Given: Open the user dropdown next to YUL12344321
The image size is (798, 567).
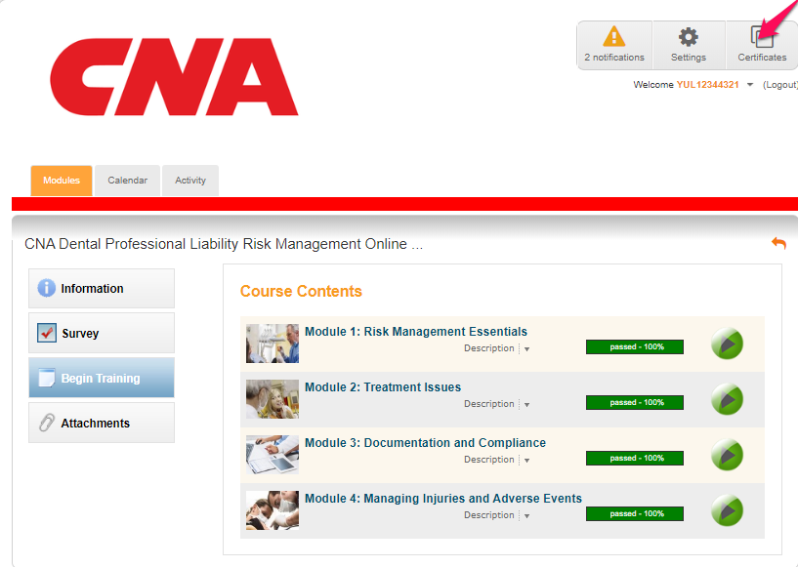Looking at the screenshot, I should point(750,85).
